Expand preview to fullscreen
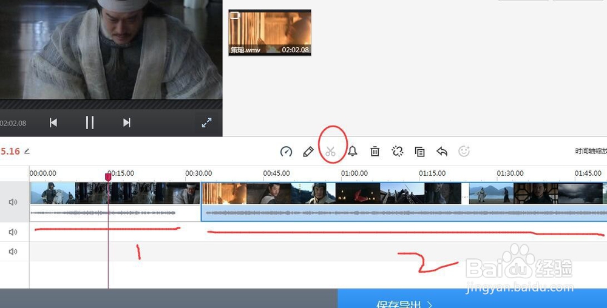Screen dimensions: 607x308 [207, 122]
